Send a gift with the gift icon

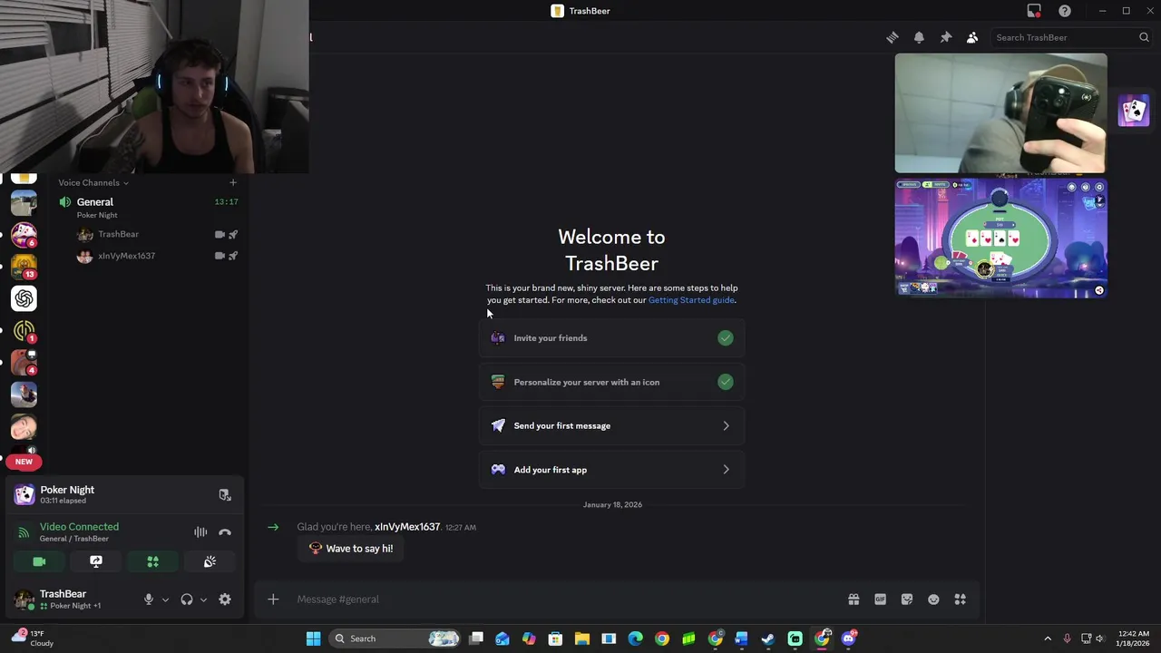[854, 599]
